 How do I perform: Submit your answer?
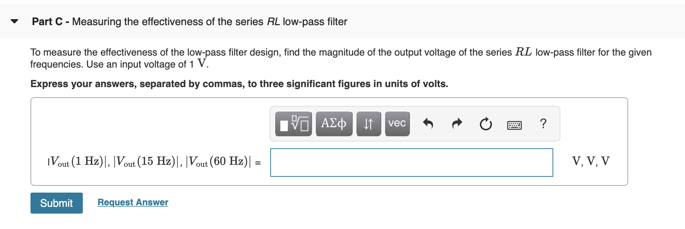tap(56, 203)
